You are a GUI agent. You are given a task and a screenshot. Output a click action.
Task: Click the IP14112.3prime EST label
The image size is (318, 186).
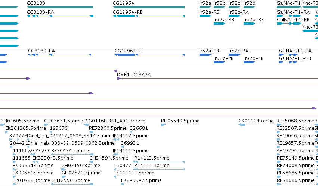tap(131, 136)
